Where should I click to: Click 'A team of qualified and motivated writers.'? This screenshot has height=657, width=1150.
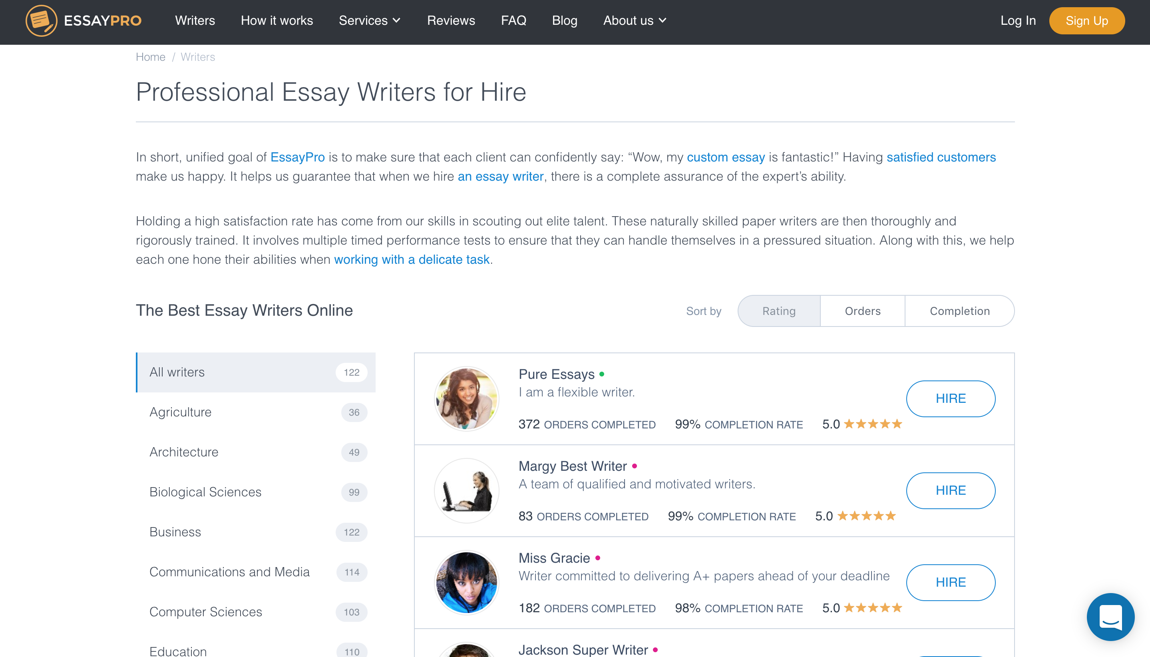point(637,484)
